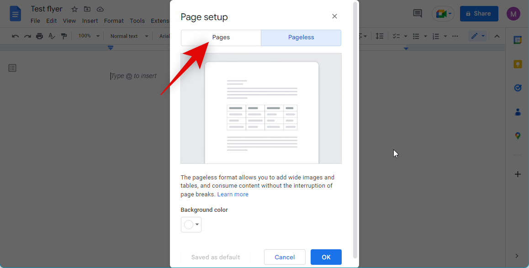Click the line spacing icon
Screen dimensions: 529x268
pyautogui.click(x=379, y=36)
